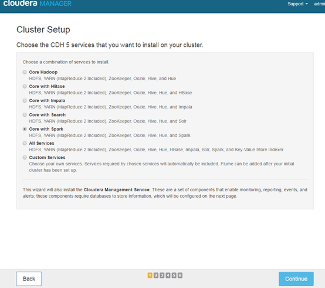The height and width of the screenshot is (288, 325).
Task: Click the description ending 'Hue, and HBase'
Action: pos(110,93)
